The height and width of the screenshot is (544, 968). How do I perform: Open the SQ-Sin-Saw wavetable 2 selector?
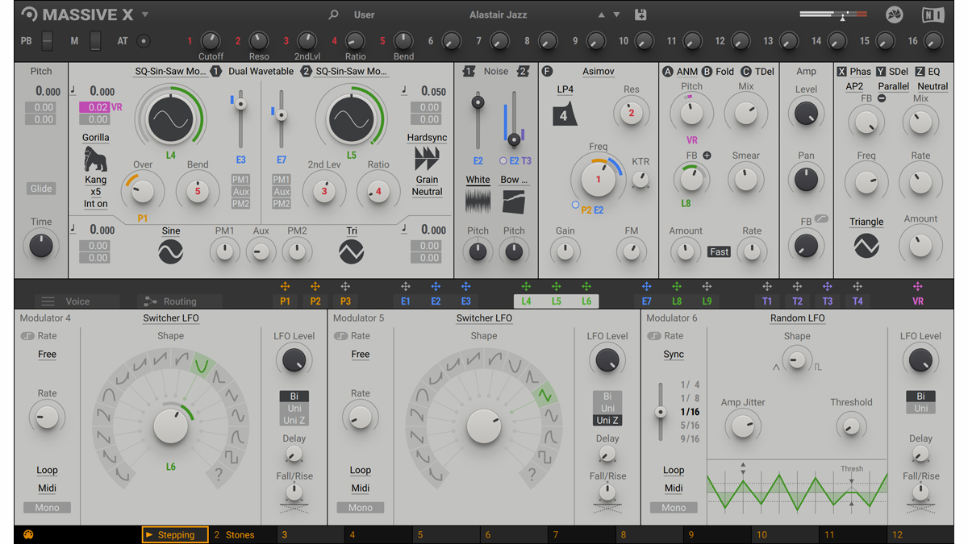click(x=352, y=72)
